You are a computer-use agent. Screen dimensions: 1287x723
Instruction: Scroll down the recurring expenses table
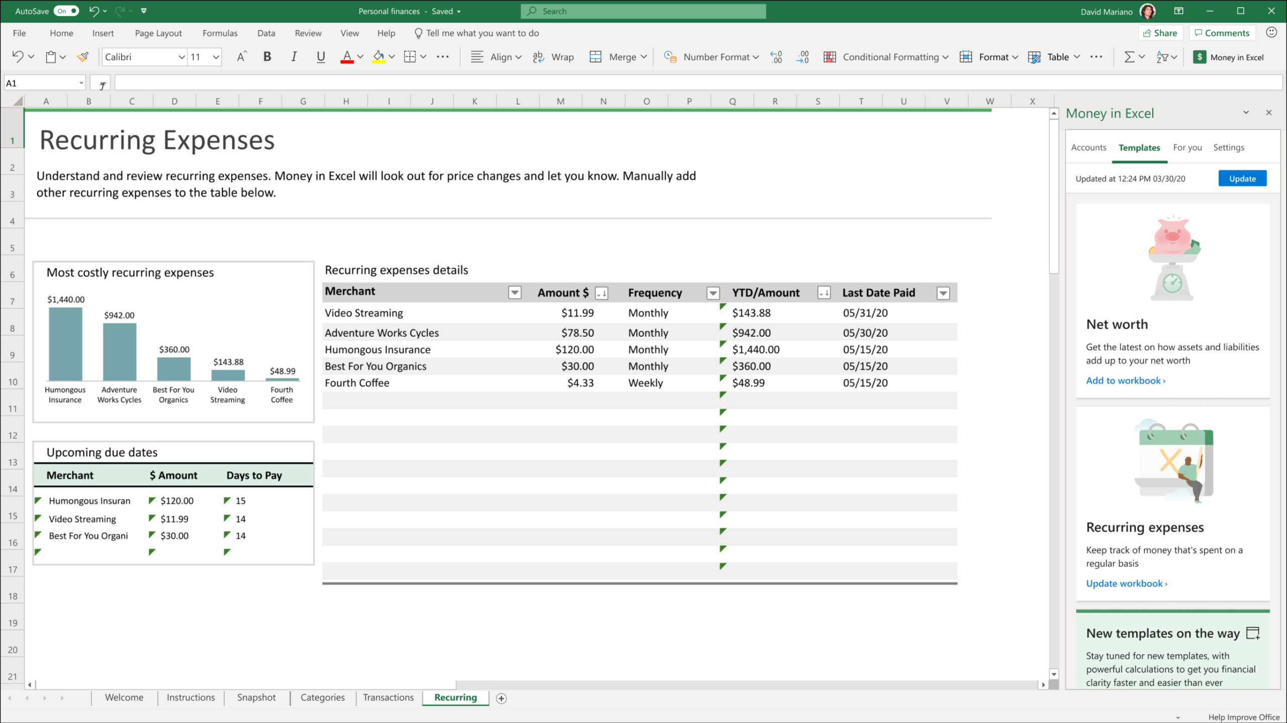tap(1053, 673)
